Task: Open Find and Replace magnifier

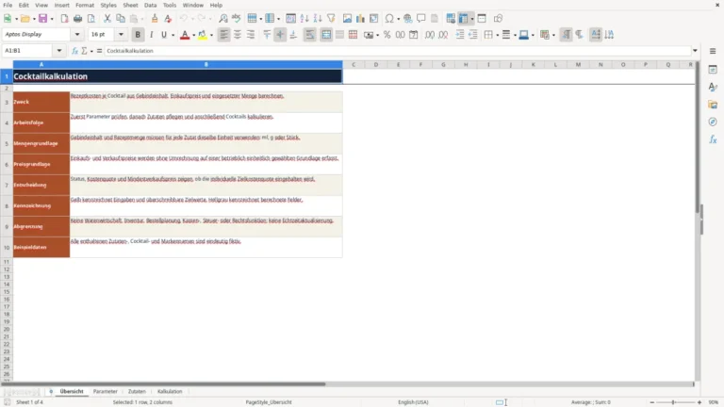Action: [223, 19]
